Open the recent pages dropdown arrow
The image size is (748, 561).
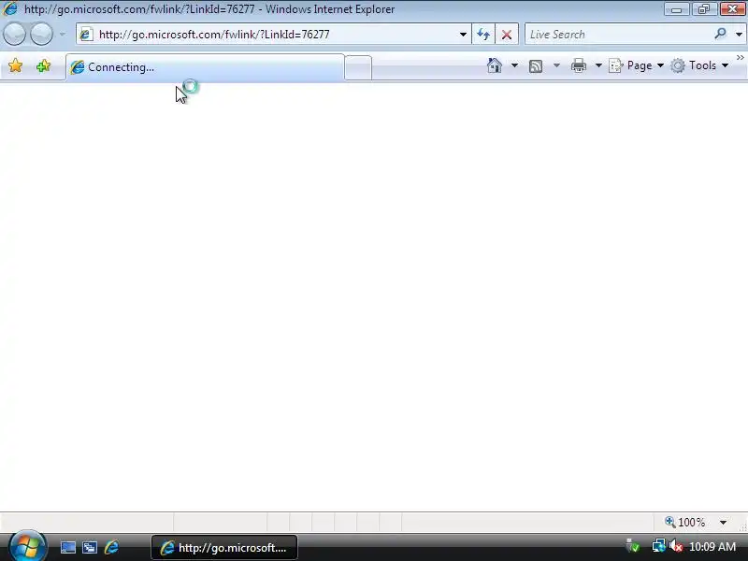point(63,35)
